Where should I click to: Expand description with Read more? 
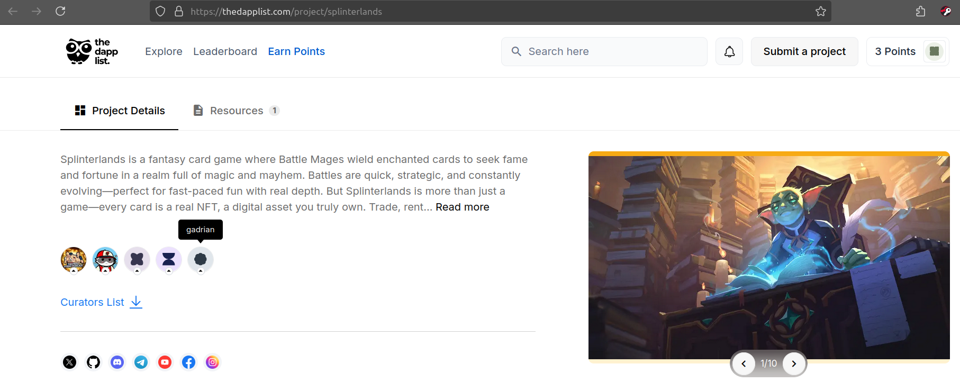point(463,207)
